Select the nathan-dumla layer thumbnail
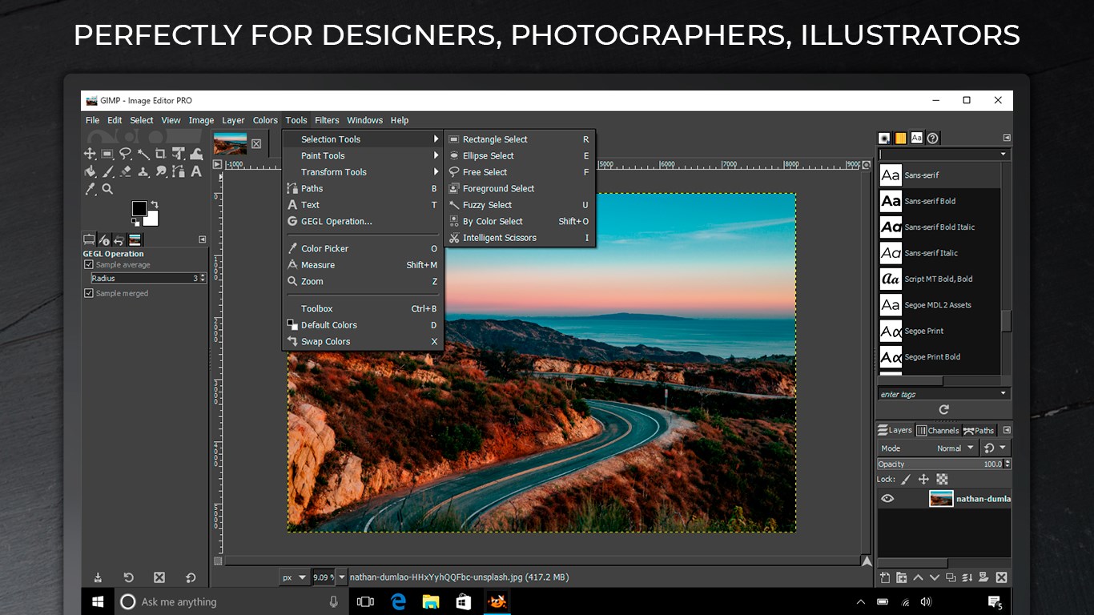The width and height of the screenshot is (1094, 615). click(x=941, y=499)
